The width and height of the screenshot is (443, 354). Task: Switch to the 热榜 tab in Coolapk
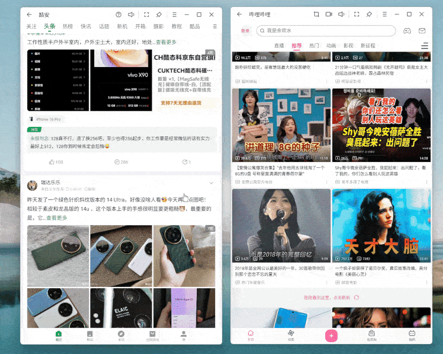pyautogui.click(x=68, y=26)
